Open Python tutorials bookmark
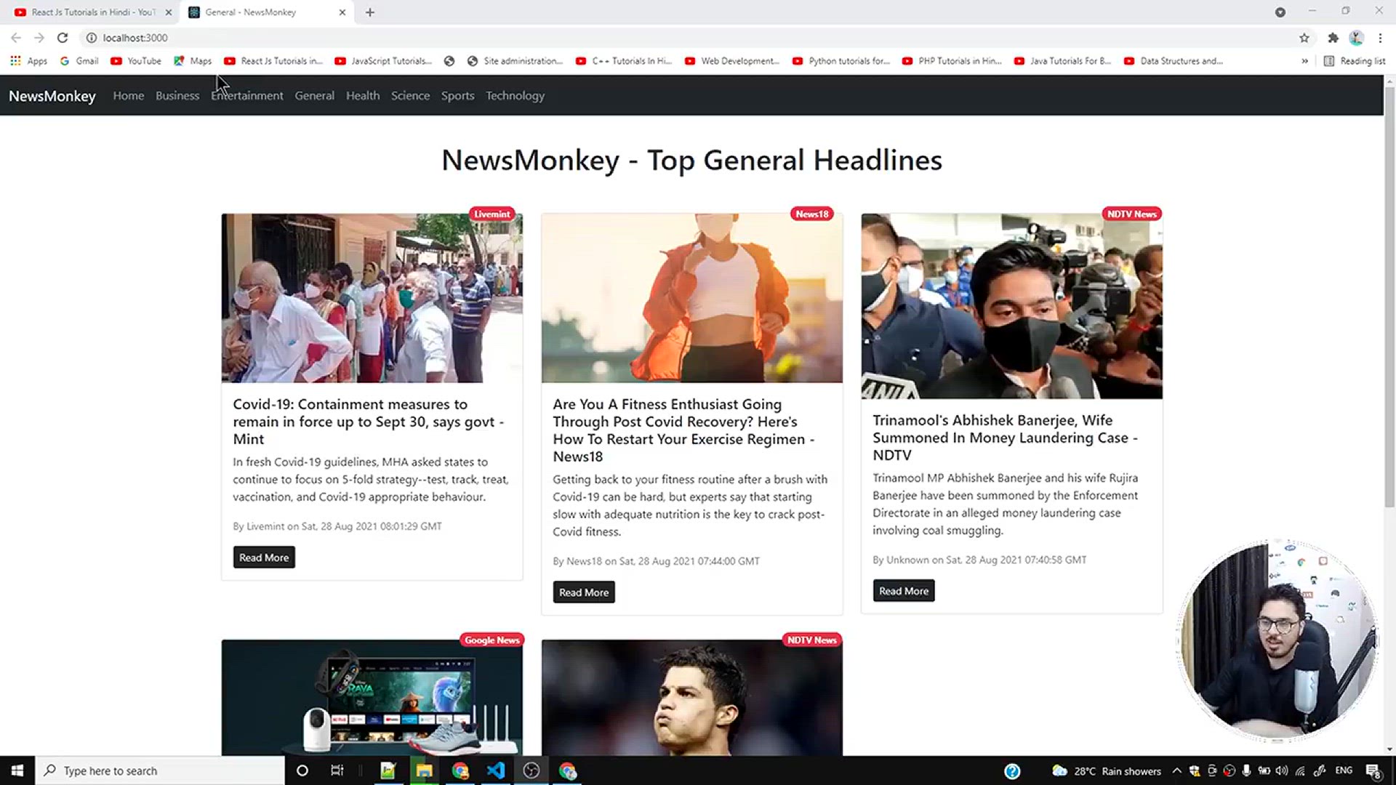This screenshot has width=1396, height=785. click(x=841, y=61)
